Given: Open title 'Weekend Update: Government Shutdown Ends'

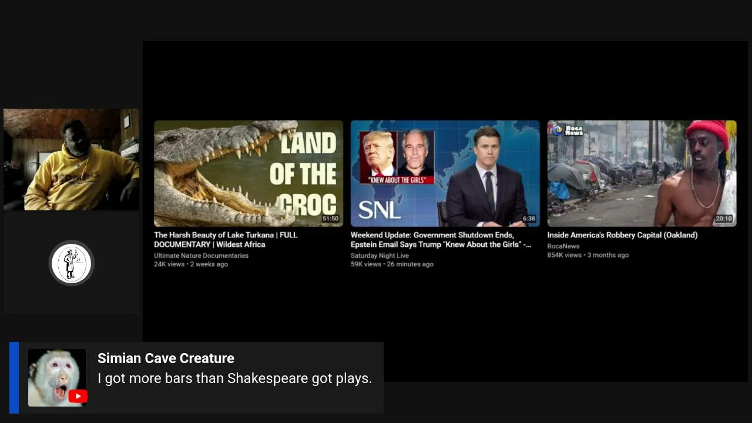Looking at the screenshot, I should coord(441,240).
